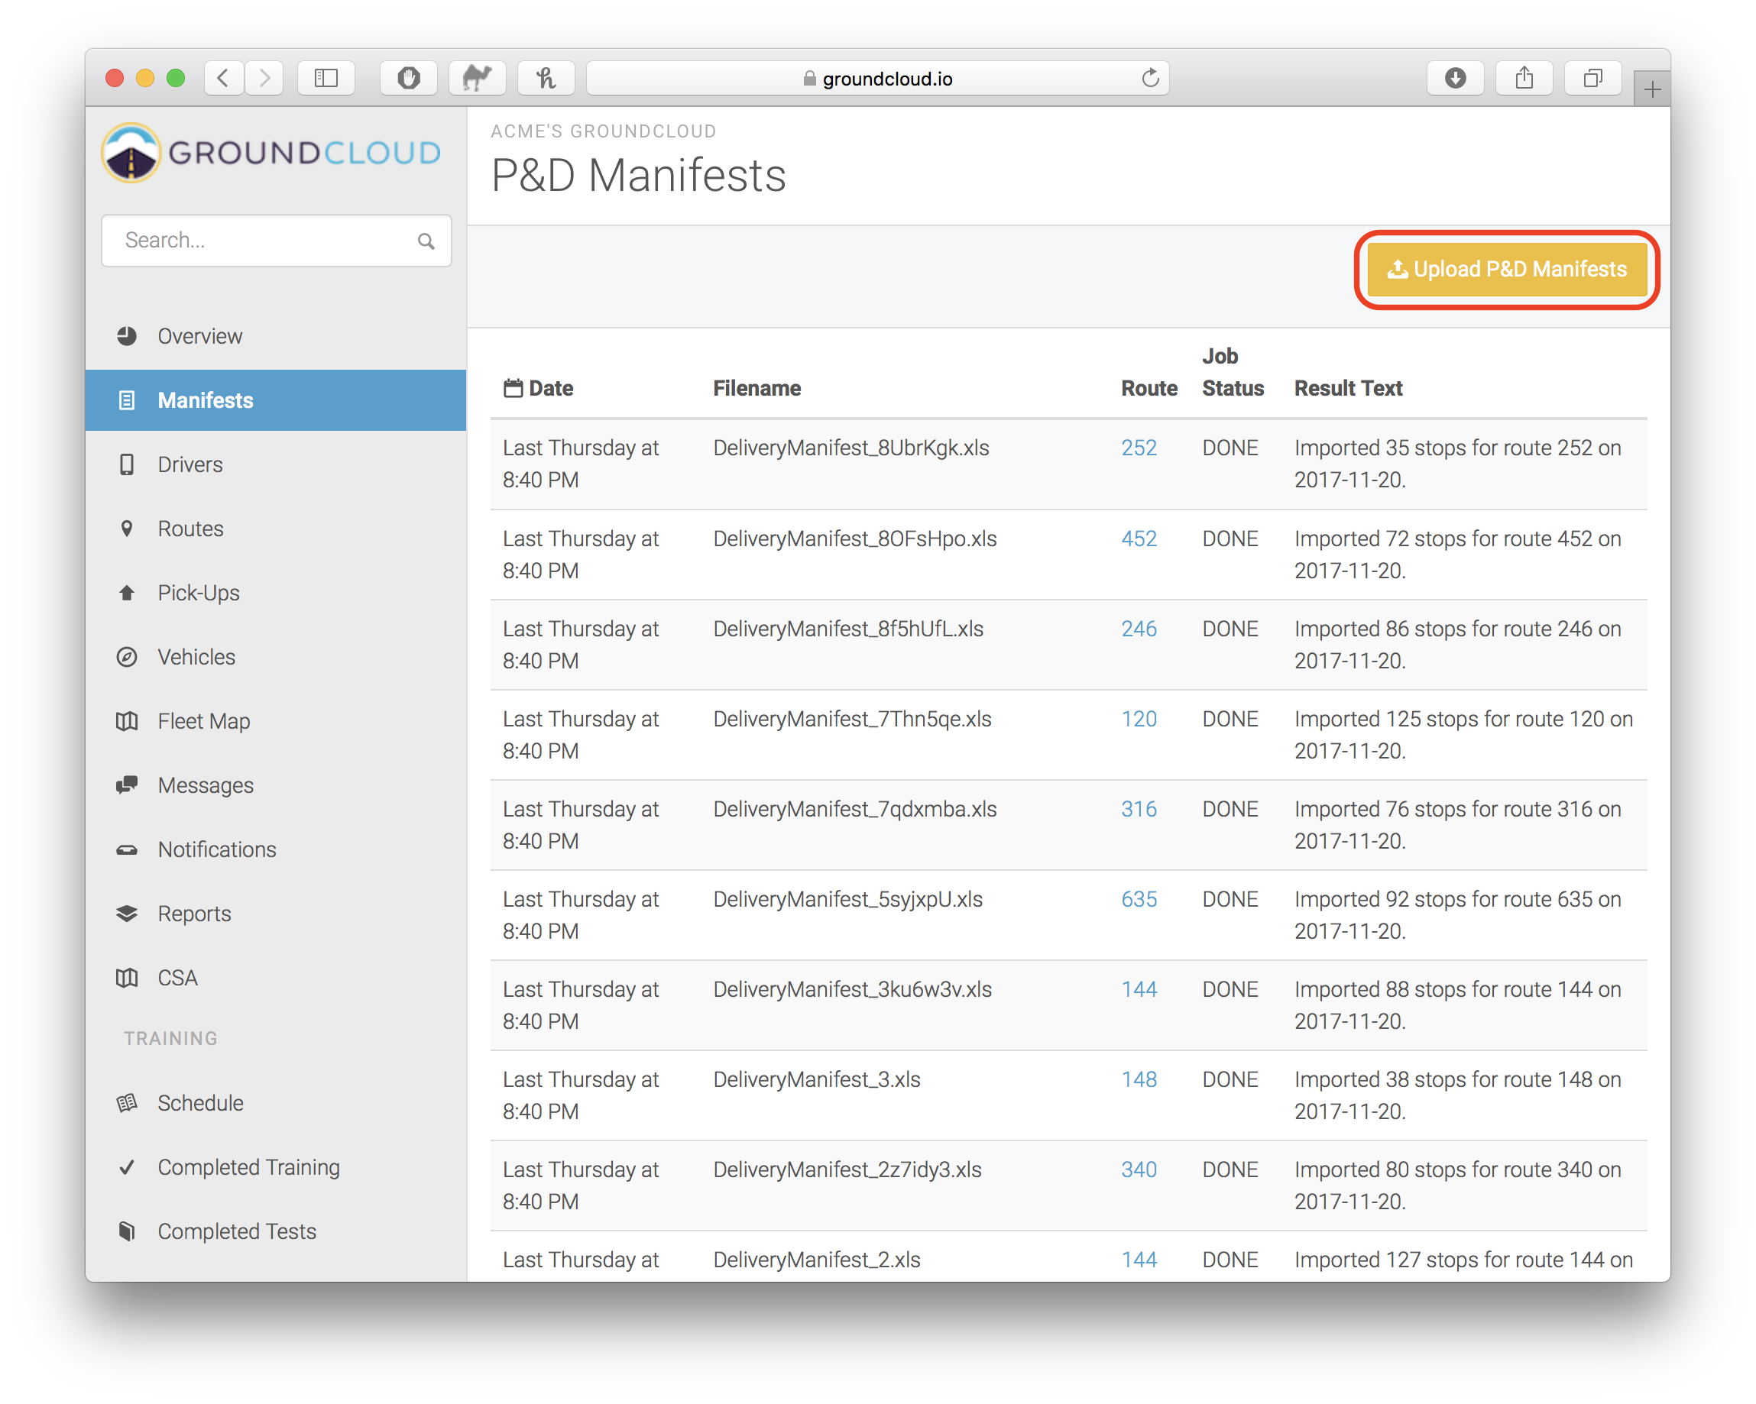This screenshot has height=1404, width=1756.
Task: Click filename DeliveryManifest_8UbrKgk.xls
Action: [851, 448]
